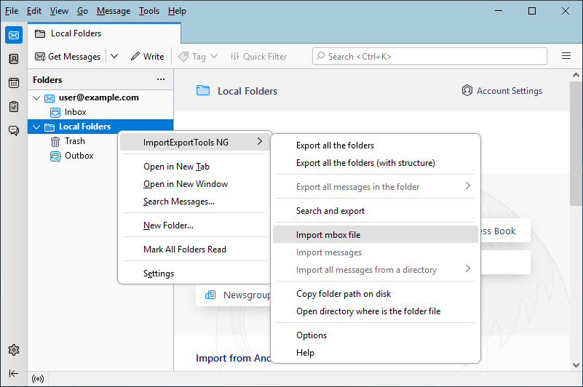Open ImportExportTools Options entry

pyautogui.click(x=376, y=335)
